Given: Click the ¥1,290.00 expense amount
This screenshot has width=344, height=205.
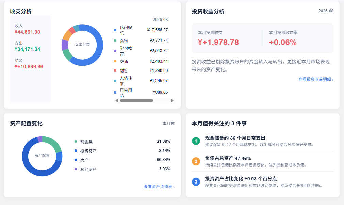Looking at the screenshot, I should pos(159,70).
